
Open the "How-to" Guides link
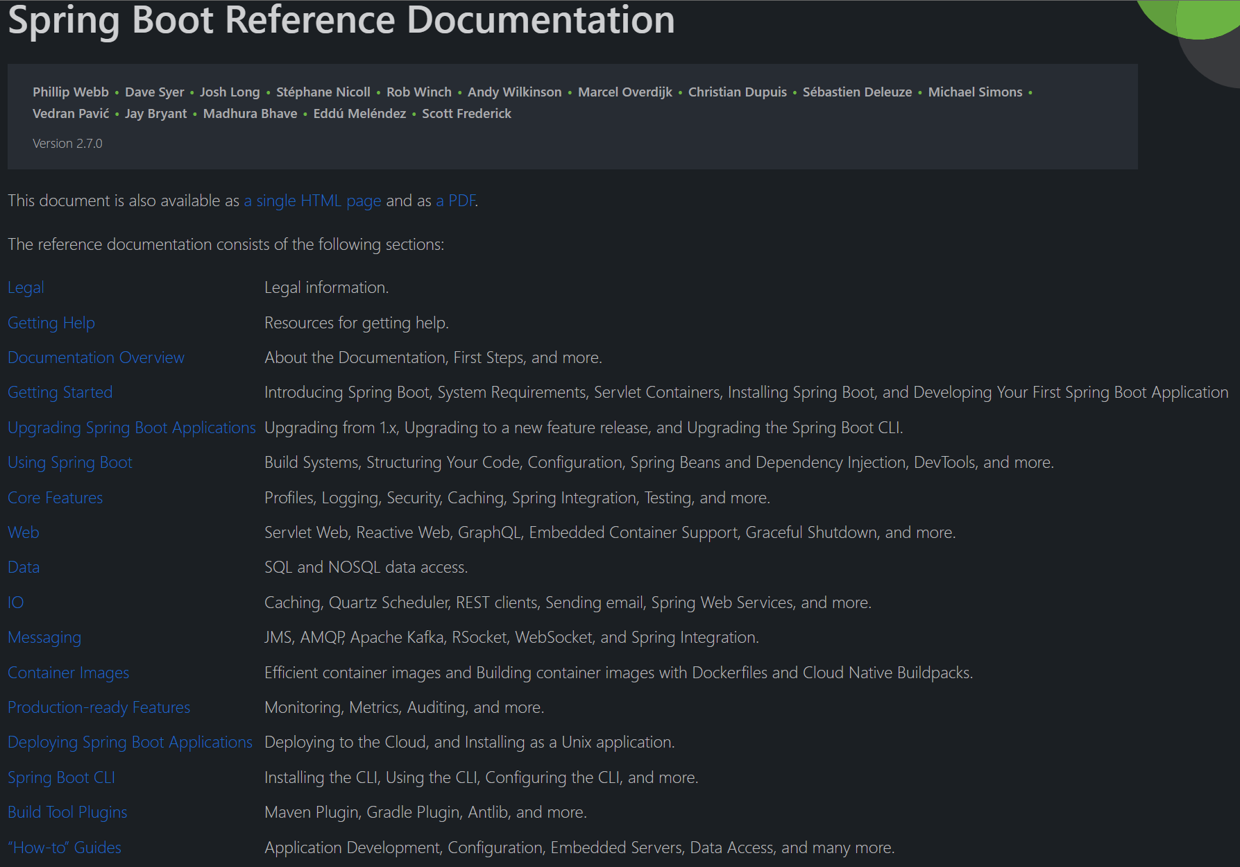65,848
